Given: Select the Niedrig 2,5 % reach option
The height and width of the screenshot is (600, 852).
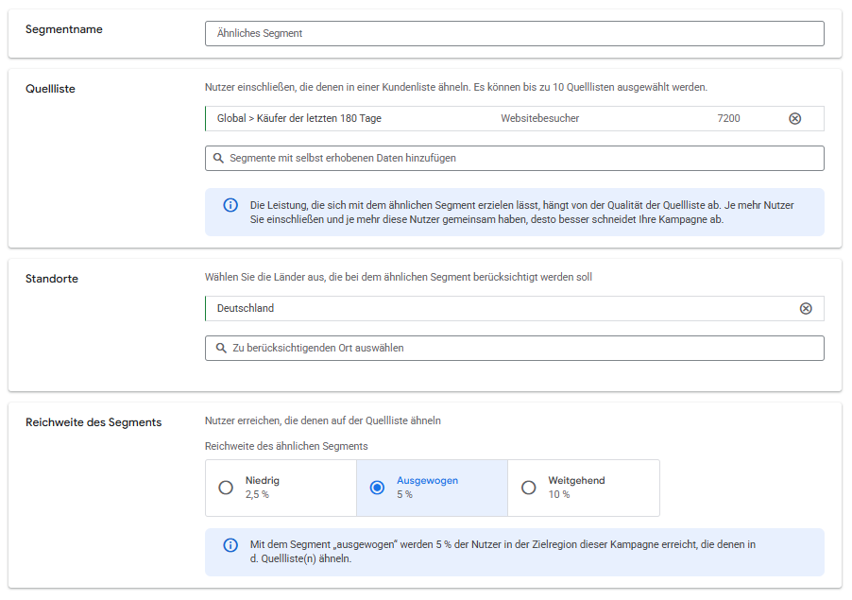Looking at the screenshot, I should tap(226, 488).
